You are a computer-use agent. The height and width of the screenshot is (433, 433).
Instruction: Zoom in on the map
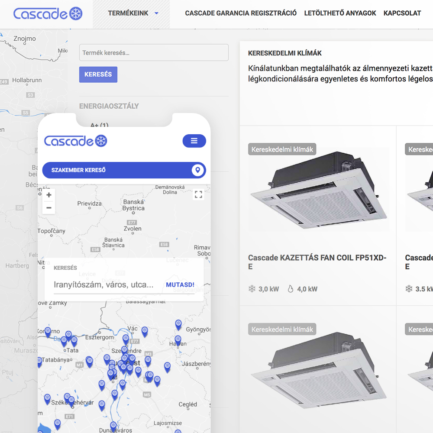click(49, 195)
